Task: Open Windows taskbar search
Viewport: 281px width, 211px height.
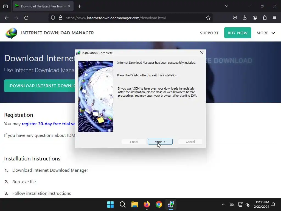Action: coord(123,204)
